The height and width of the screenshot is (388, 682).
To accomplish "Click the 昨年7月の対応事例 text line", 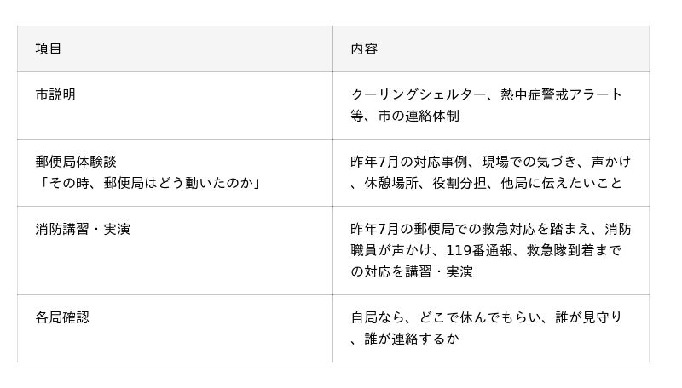I will click(x=491, y=162).
